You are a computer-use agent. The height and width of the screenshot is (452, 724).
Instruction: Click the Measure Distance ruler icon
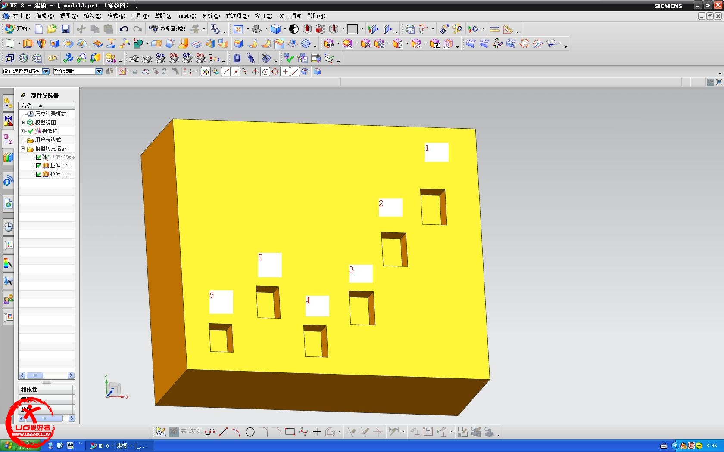[495, 29]
